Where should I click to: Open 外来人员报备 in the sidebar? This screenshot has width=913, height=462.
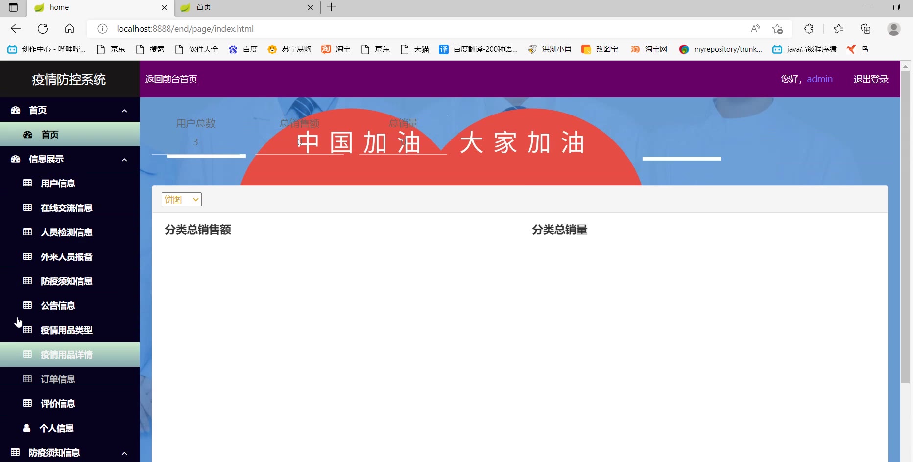click(70, 257)
